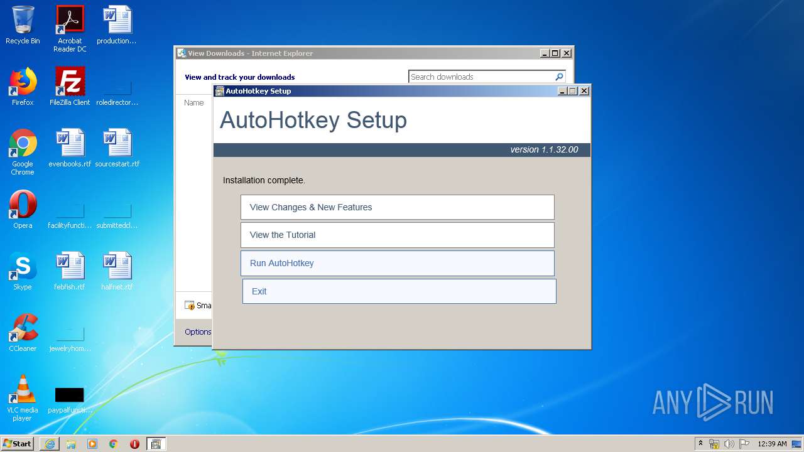Close the View Downloads window
The height and width of the screenshot is (452, 804).
567,53
